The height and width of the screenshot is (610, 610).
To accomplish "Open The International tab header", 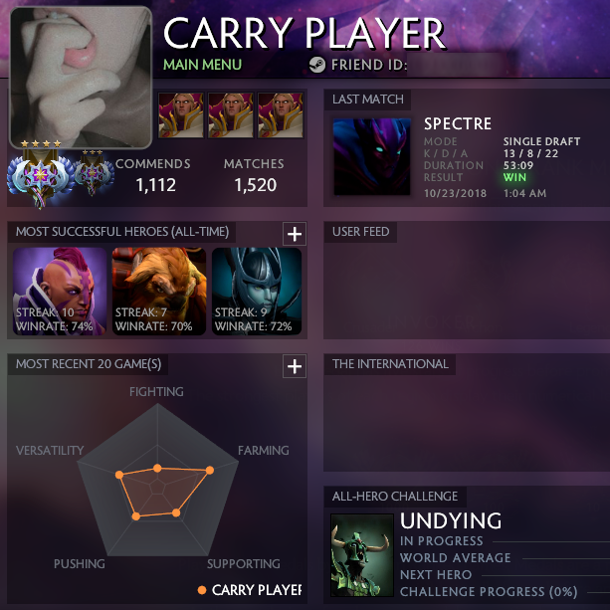I will (x=390, y=364).
